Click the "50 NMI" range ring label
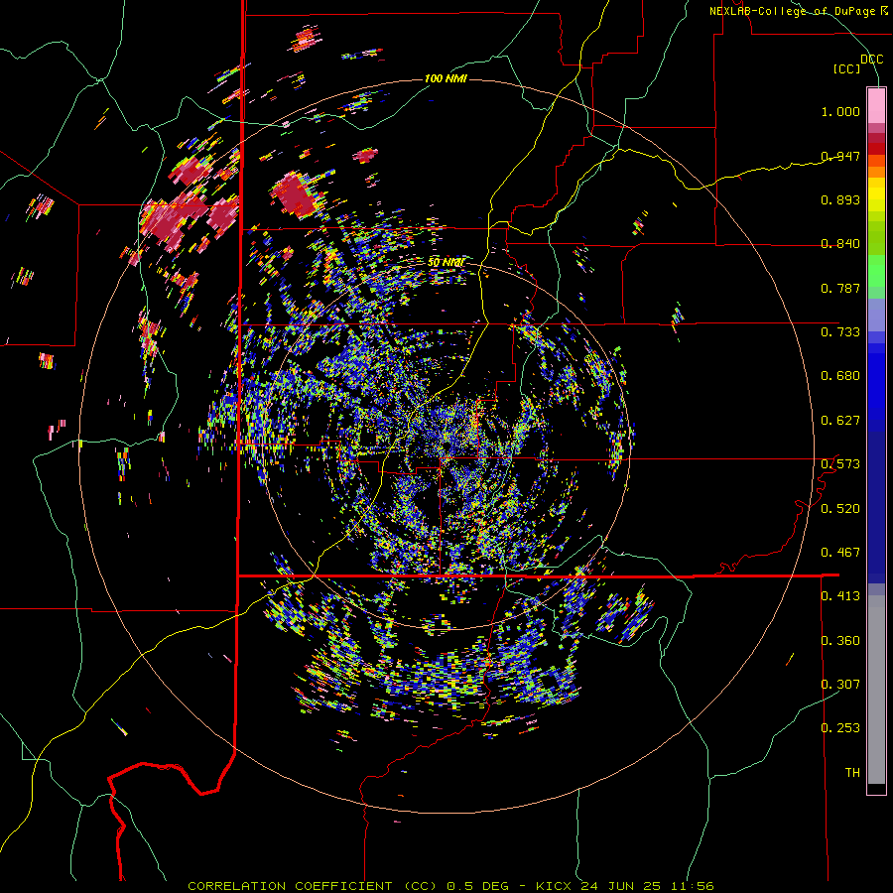 pos(446,262)
